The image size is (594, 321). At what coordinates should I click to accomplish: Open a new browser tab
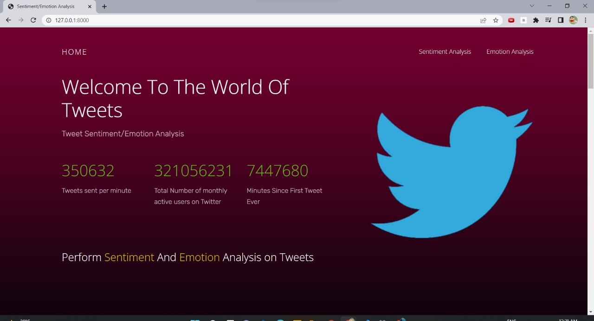[x=104, y=6]
